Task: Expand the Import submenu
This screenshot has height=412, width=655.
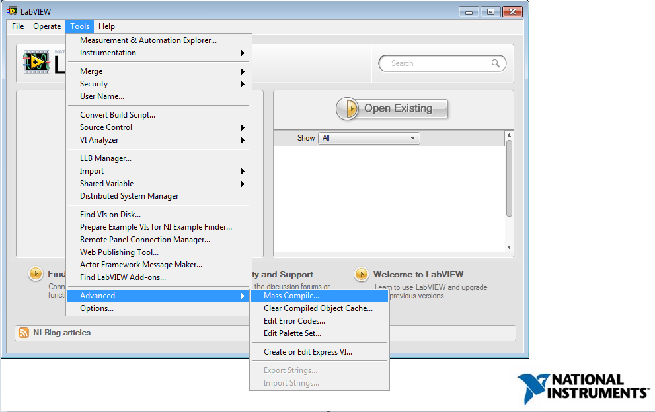Action: (x=159, y=171)
